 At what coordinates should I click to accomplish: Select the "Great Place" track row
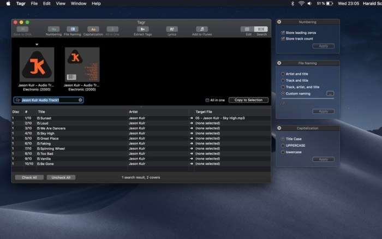tap(141, 139)
